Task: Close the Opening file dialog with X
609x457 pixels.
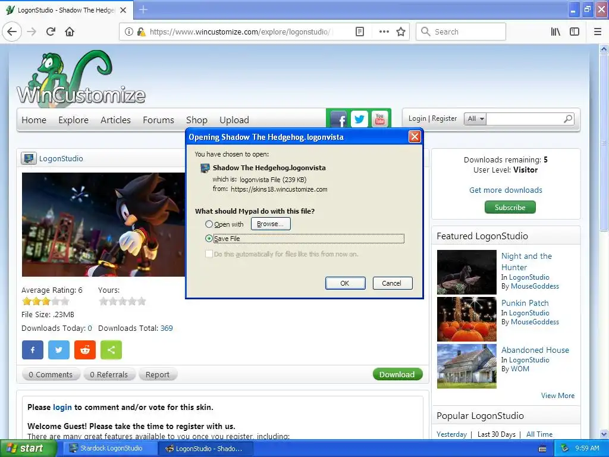Action: coord(415,137)
